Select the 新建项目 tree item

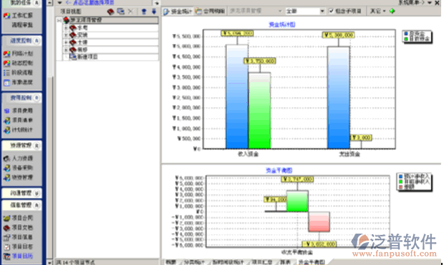[87, 57]
